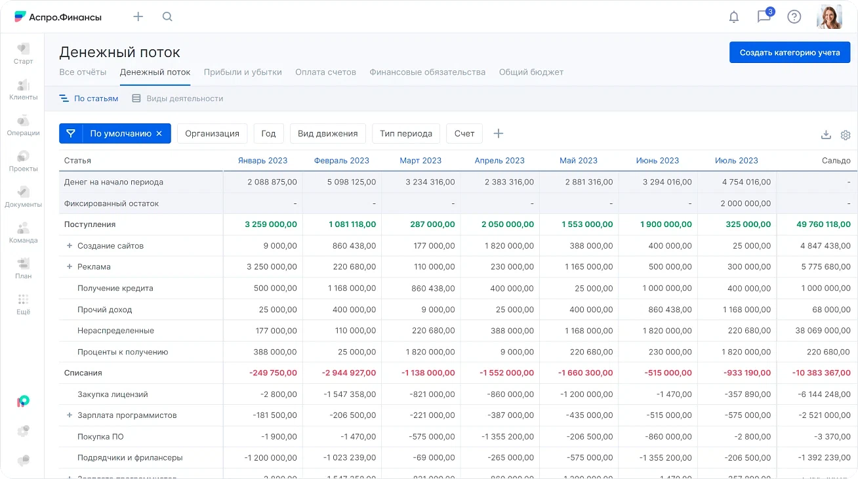Click Создать категорию учета button
The image size is (858, 479).
789,52
